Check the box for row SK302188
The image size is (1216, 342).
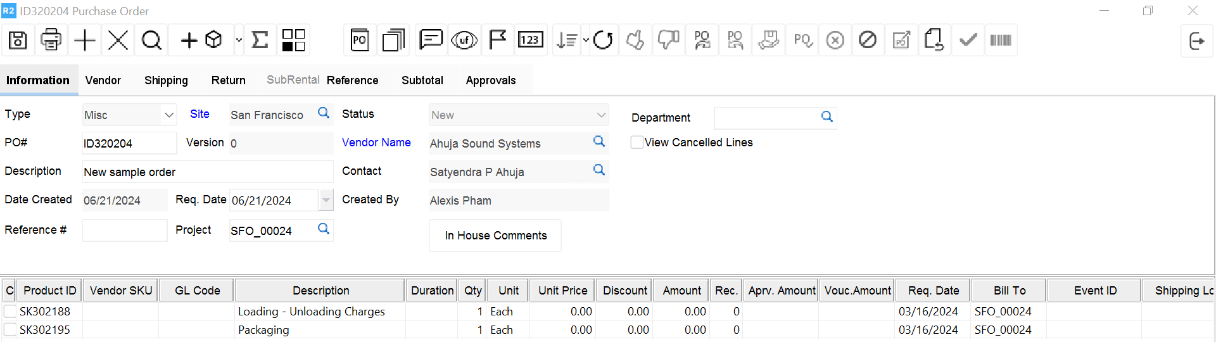(10, 312)
